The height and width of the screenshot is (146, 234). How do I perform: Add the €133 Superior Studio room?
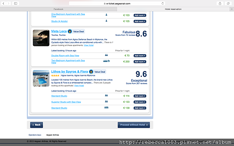point(140,102)
